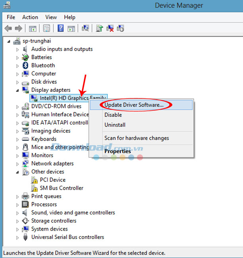Collapse the Other devices category arrow
Viewport: 243px width, 258px height.
[x=17, y=172]
